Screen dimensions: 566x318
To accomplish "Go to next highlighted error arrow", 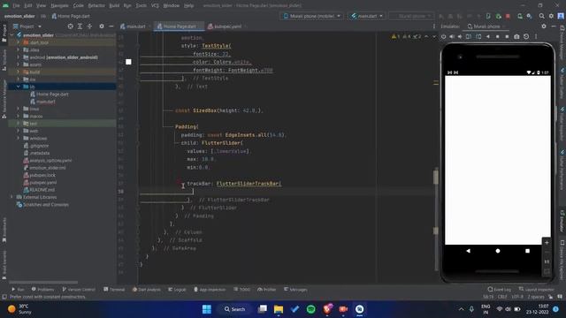I will [x=434, y=36].
